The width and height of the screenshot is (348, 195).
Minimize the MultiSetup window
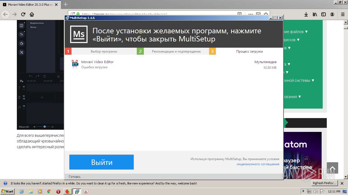click(271, 18)
